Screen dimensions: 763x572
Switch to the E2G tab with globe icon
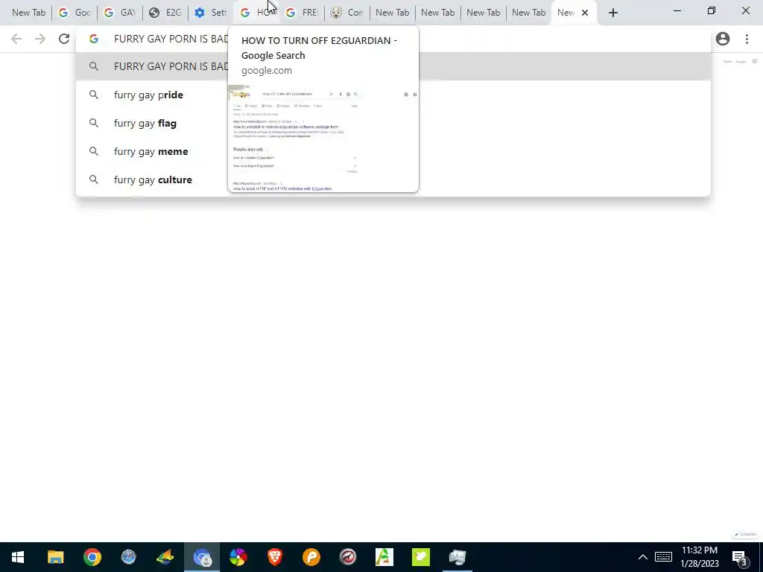(165, 13)
